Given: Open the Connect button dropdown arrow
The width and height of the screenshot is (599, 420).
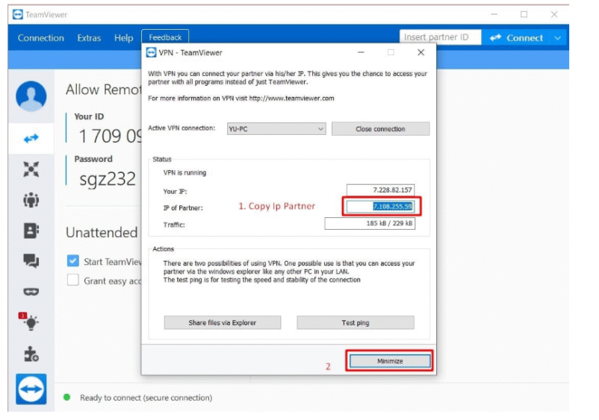Looking at the screenshot, I should [x=558, y=38].
